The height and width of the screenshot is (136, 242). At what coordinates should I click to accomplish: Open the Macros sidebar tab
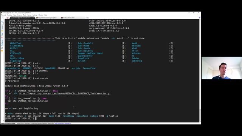pyautogui.click(x=2, y=43)
